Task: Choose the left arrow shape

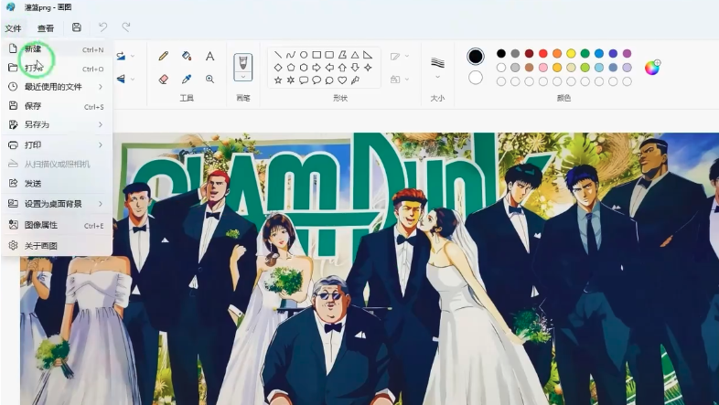Action: 329,68
